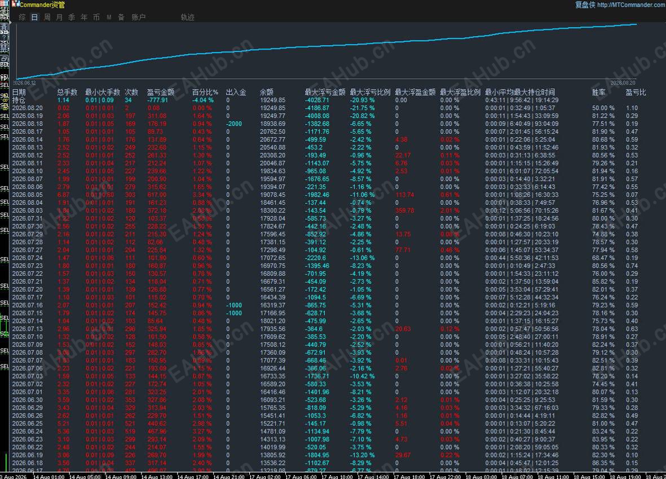This screenshot has height=479, width=666.
Task: Click the 最大浮盈金额 column header
Action: [415, 92]
